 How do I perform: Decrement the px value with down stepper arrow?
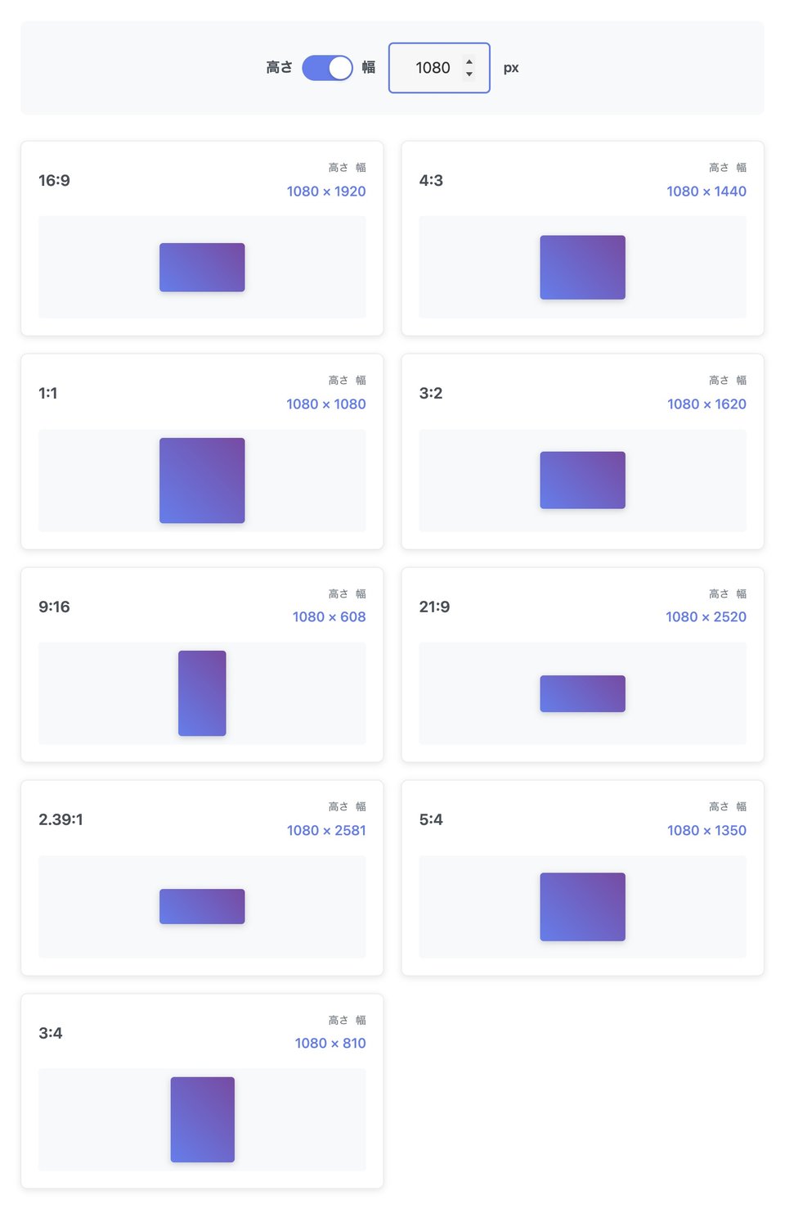point(469,74)
